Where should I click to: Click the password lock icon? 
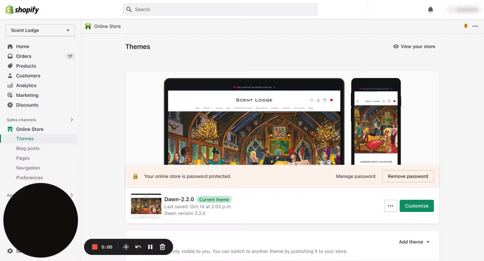[x=135, y=176]
